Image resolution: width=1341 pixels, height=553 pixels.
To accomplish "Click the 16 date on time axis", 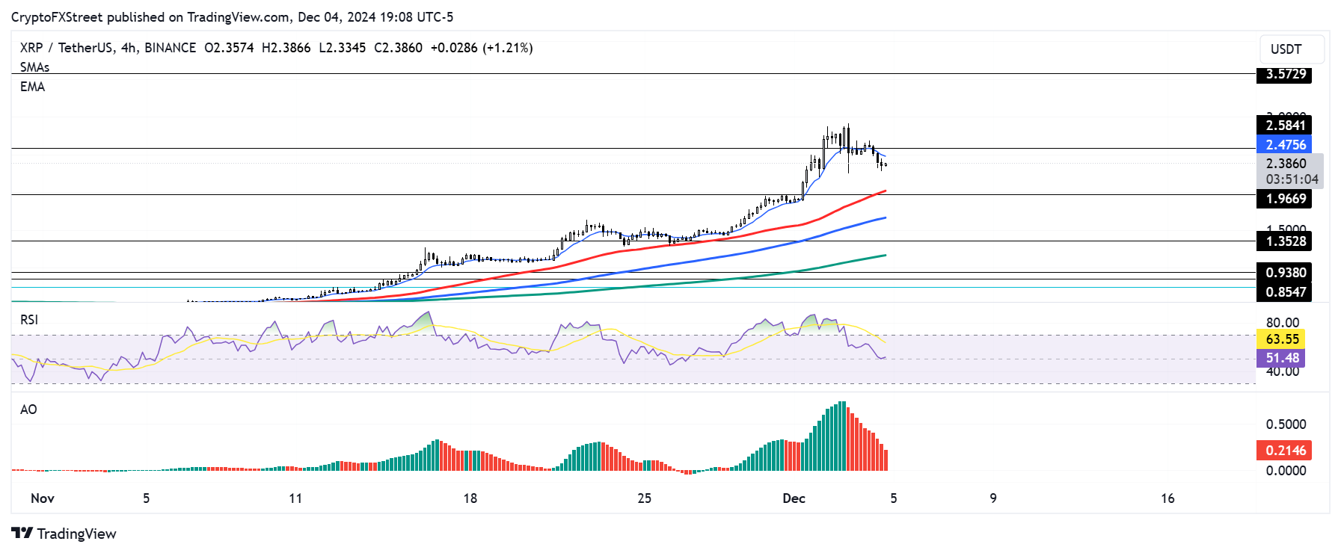I will (x=1167, y=498).
